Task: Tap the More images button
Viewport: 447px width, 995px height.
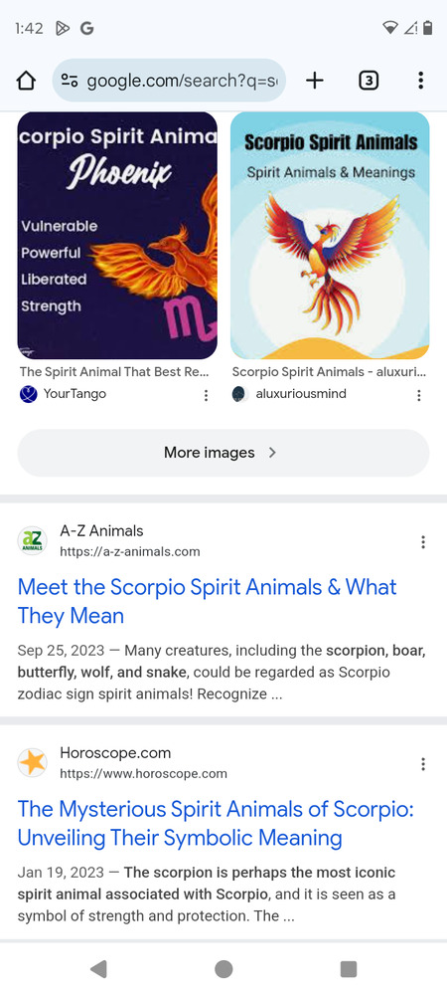Action: [223, 453]
